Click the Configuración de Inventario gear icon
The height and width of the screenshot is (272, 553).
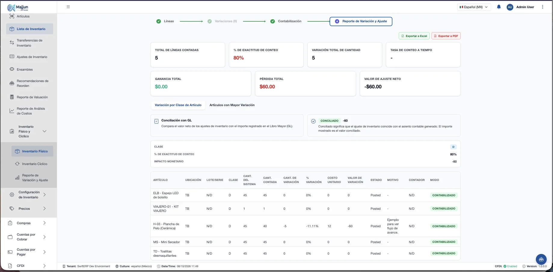(12, 194)
